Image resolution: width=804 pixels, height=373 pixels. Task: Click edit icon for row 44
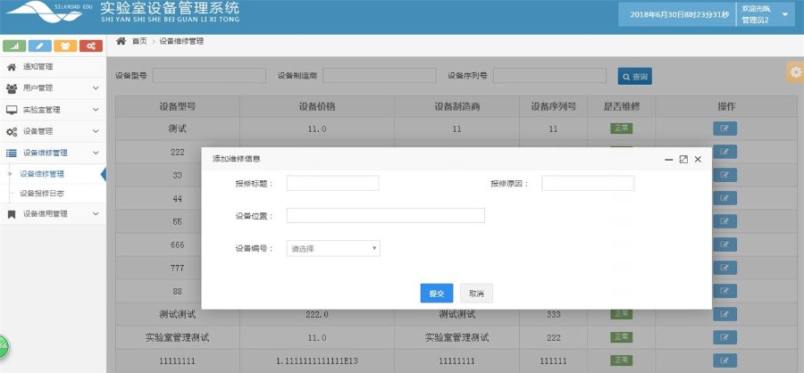(x=724, y=198)
